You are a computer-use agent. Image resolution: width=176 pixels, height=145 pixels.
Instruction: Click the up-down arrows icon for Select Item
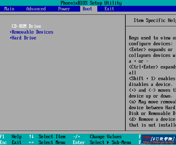tap(31, 136)
